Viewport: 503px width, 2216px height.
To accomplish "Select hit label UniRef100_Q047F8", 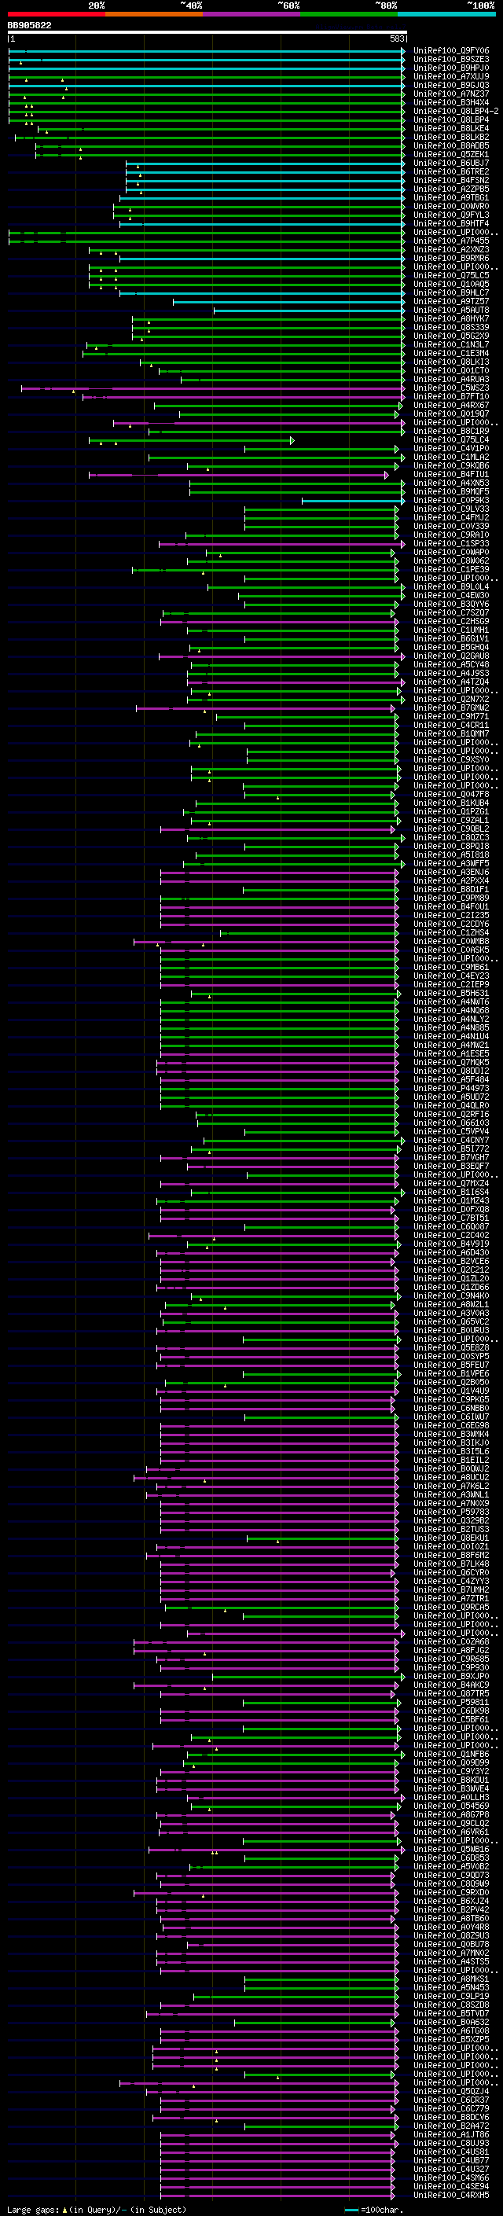I will point(450,794).
